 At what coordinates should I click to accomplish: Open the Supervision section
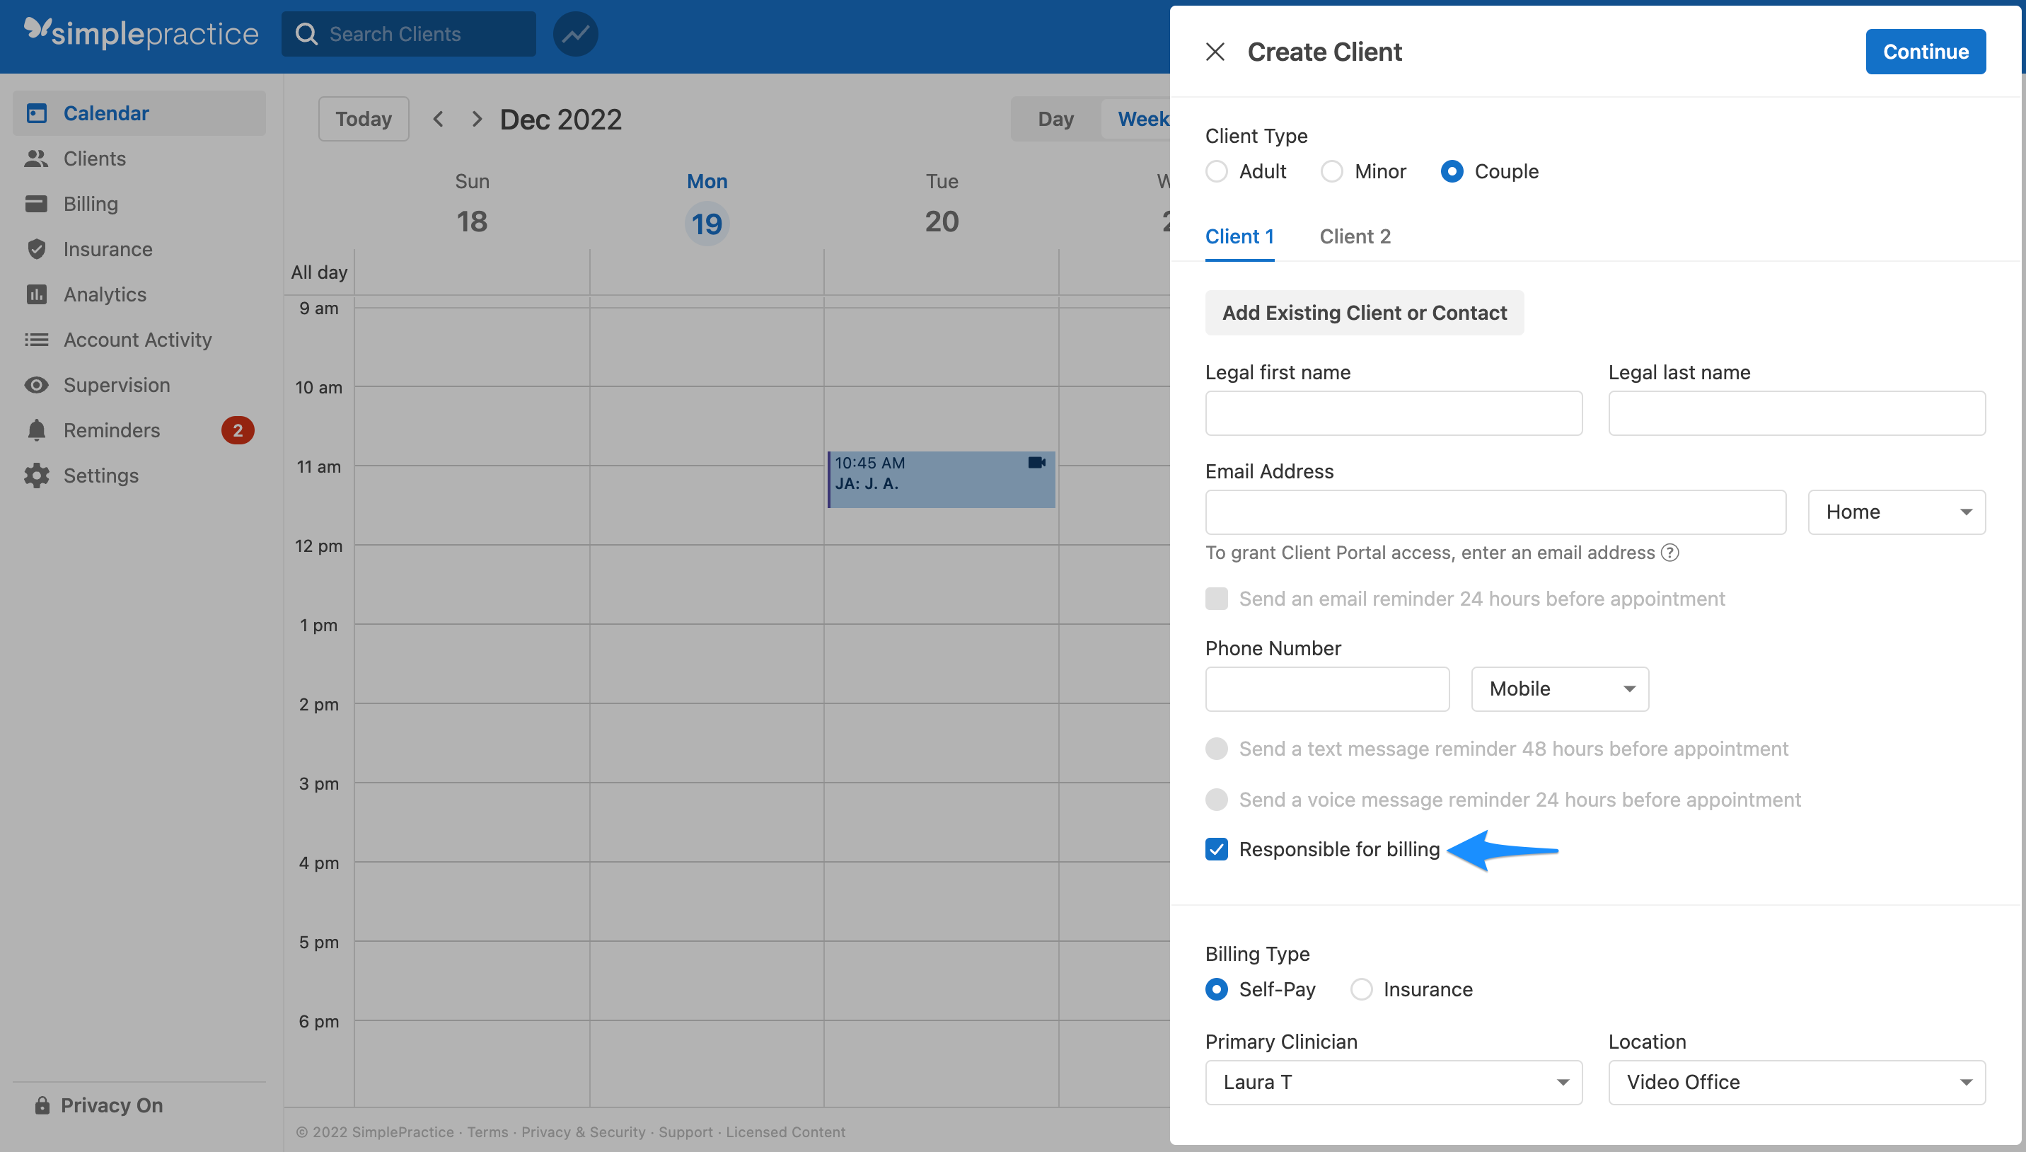(116, 384)
